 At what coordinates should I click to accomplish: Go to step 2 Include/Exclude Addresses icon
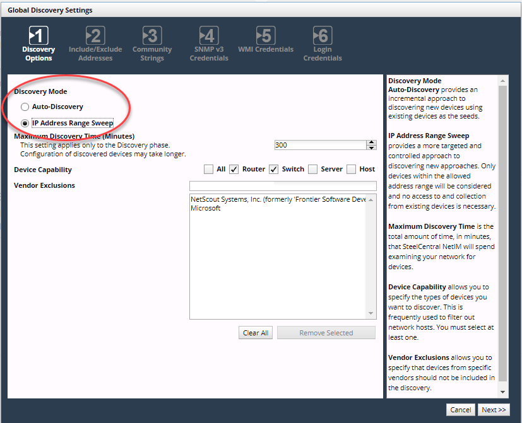click(x=95, y=35)
